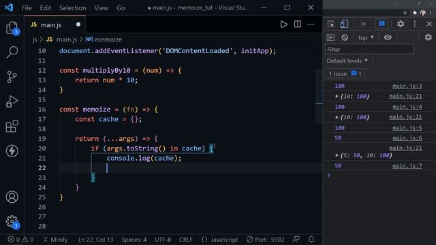Open the Default levels dropdown
The width and height of the screenshot is (436, 245).
point(347,61)
